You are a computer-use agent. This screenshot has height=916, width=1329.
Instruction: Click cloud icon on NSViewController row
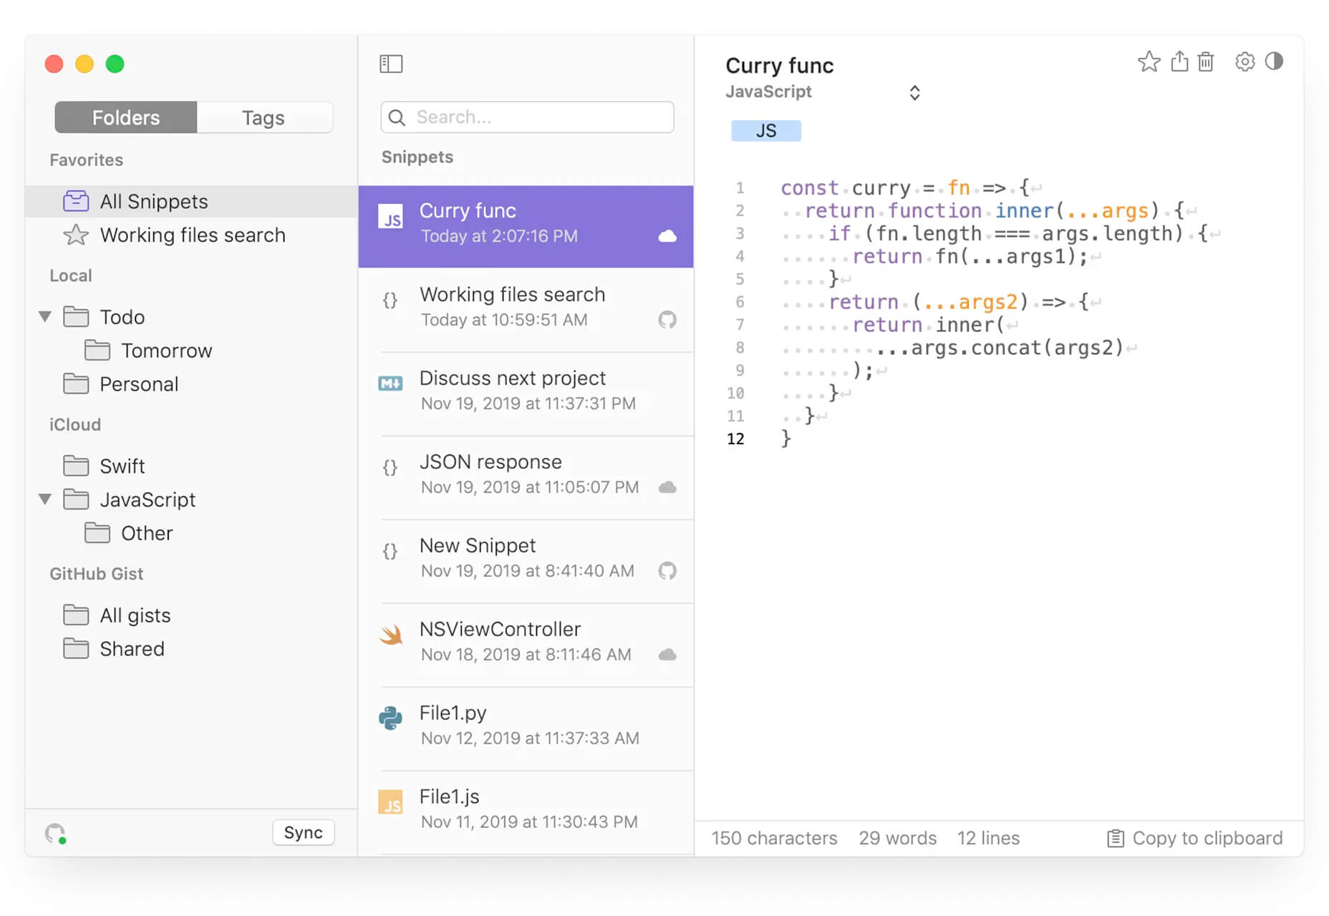[x=667, y=655]
